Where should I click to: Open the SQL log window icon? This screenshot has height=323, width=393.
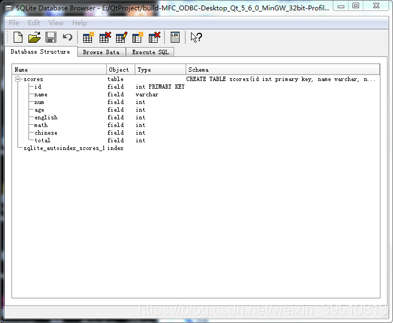[175, 37]
